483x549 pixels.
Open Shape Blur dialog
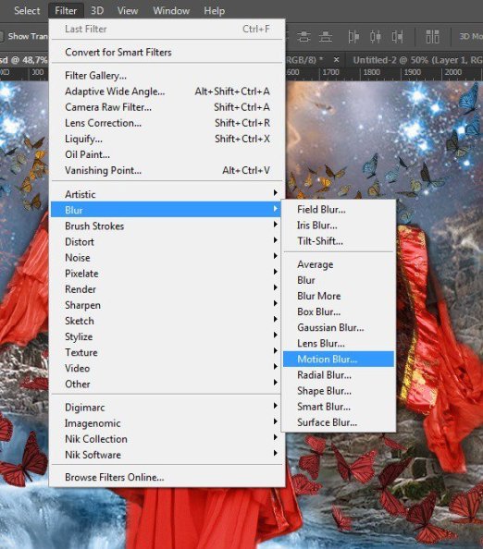pos(339,391)
